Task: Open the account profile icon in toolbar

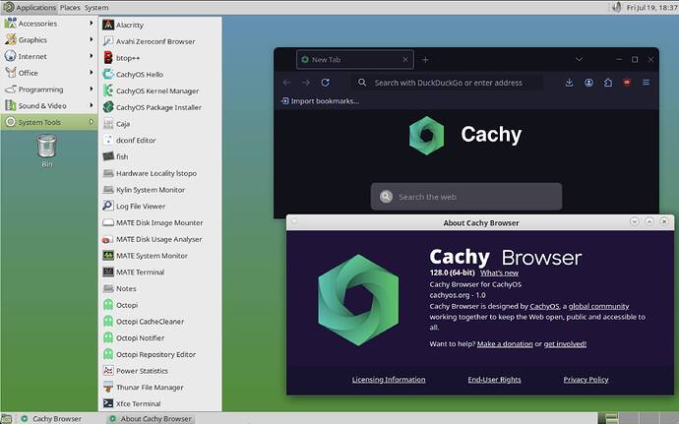Action: pyautogui.click(x=588, y=83)
